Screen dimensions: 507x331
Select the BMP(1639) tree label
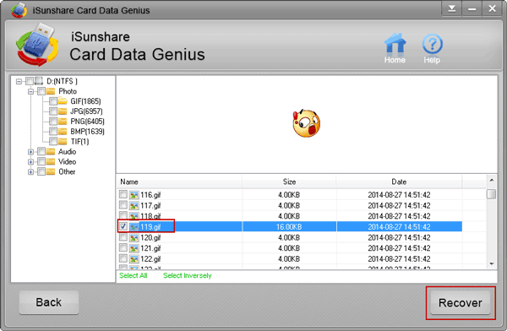(88, 132)
